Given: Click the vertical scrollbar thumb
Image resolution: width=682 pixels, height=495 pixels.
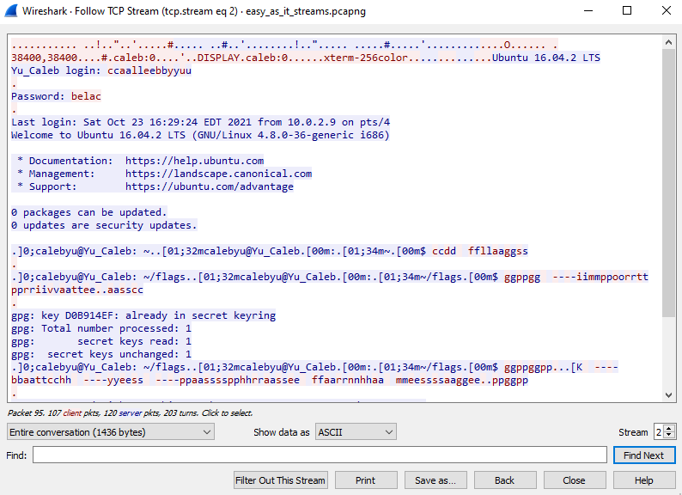Looking at the screenshot, I should point(668,183).
